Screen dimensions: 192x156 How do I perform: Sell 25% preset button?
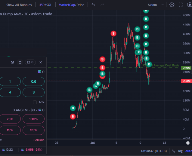click(x=33, y=130)
